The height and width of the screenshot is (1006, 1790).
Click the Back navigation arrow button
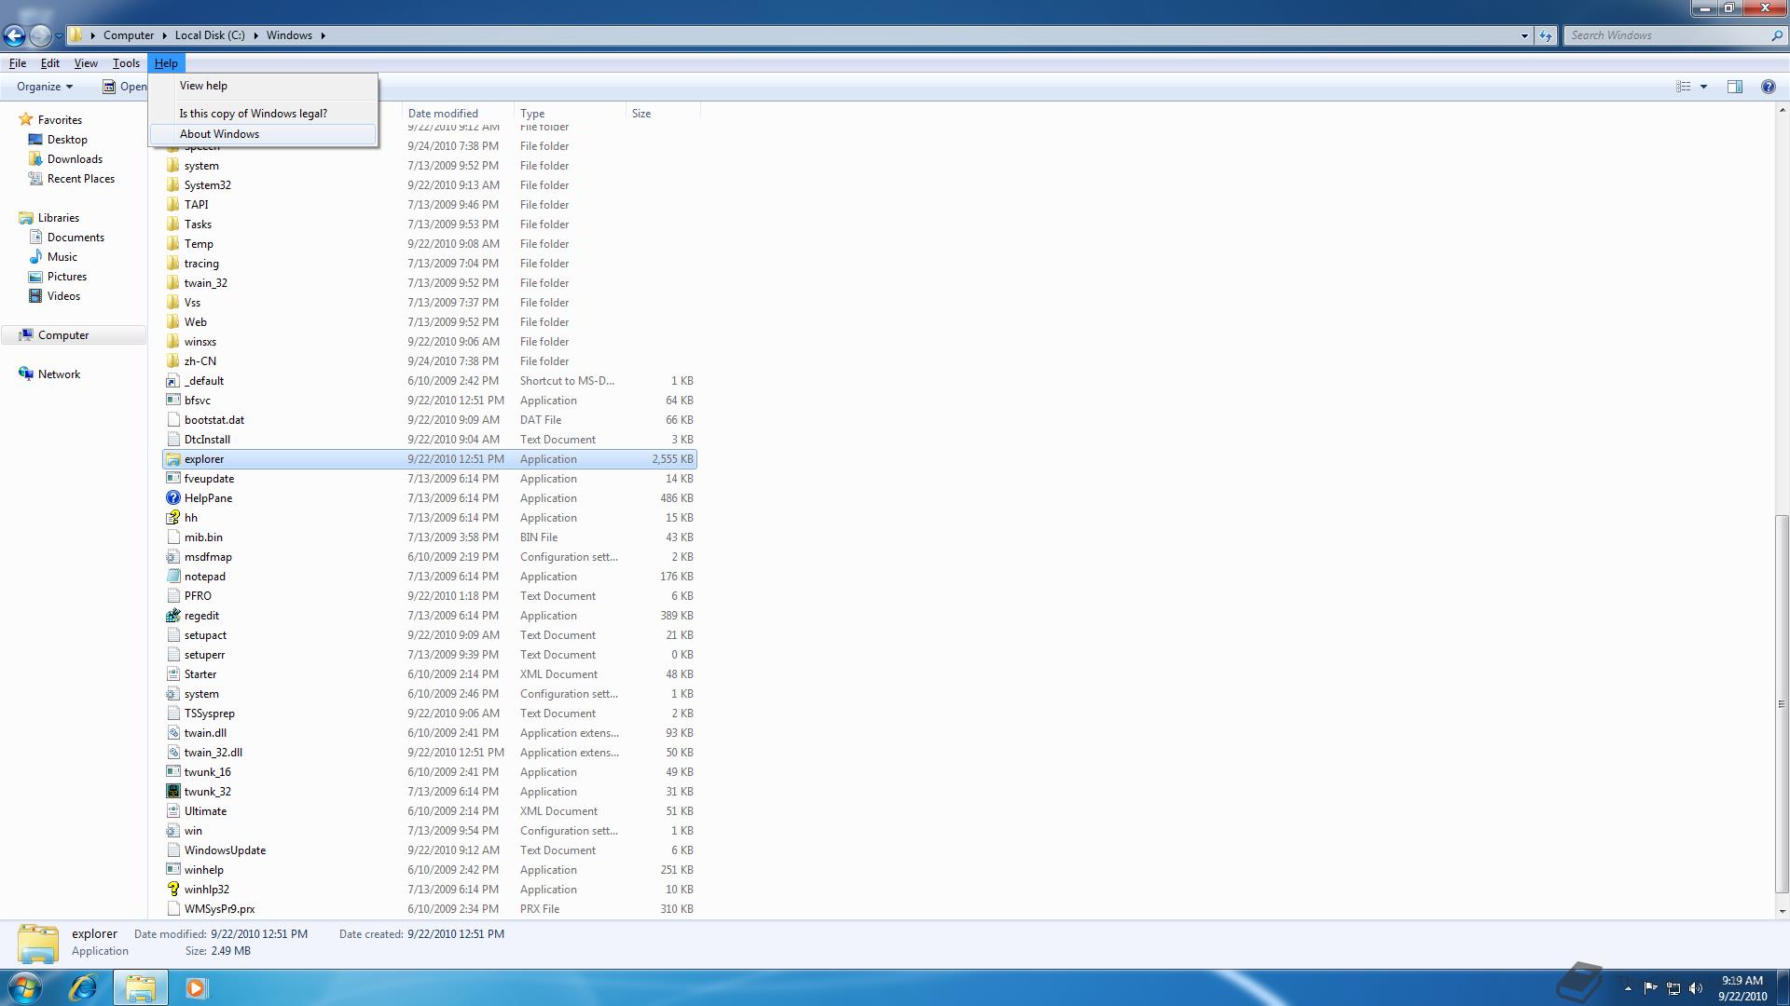14,35
